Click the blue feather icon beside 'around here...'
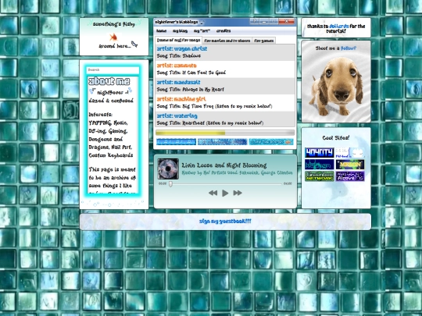This screenshot has height=316, width=422. [134, 44]
